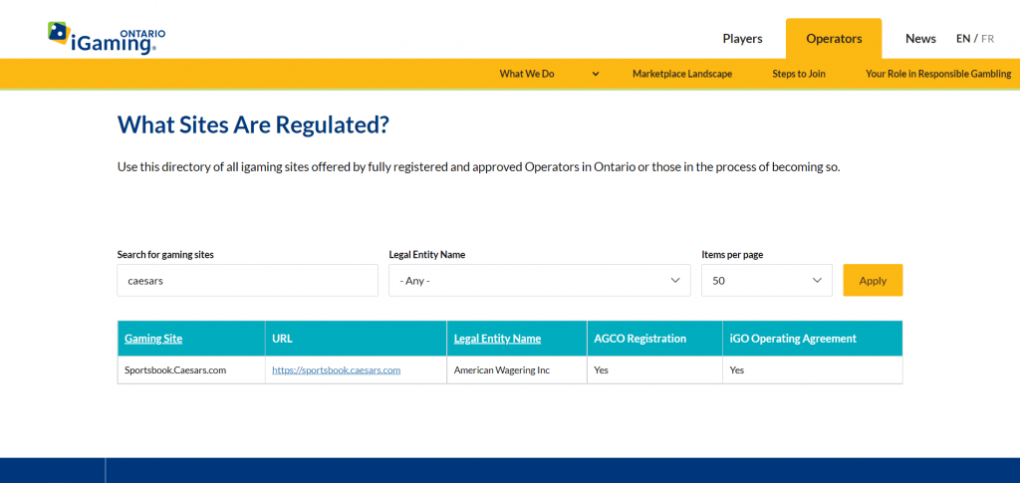
Task: Open Marketplace Landscape page
Action: (x=682, y=74)
